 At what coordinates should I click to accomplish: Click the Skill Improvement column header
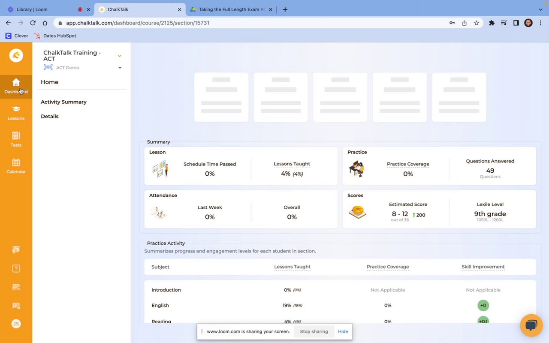[483, 267]
